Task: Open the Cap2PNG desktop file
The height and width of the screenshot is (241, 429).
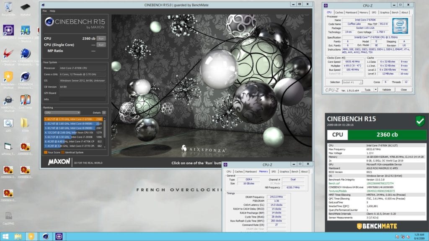Action: [8, 217]
